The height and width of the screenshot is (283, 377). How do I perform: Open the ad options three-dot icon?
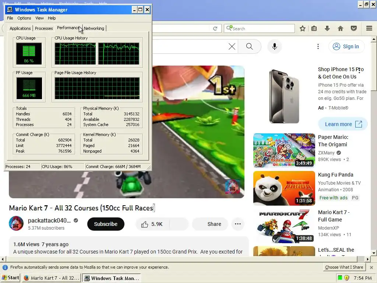(359, 70)
